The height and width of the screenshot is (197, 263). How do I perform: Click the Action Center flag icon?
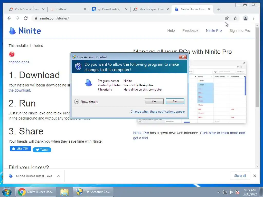[x=237, y=192]
